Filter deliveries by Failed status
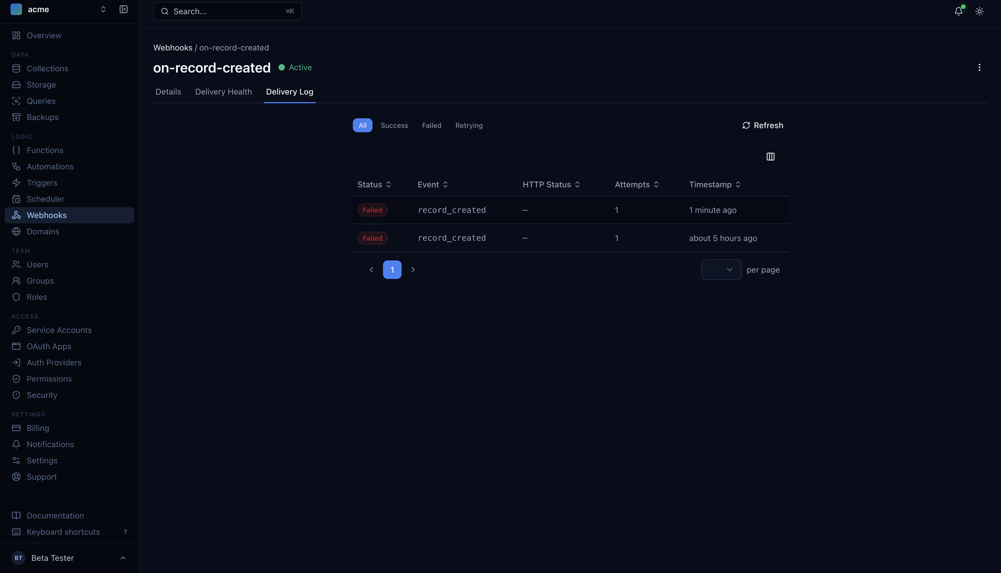The width and height of the screenshot is (1001, 573). coord(431,125)
